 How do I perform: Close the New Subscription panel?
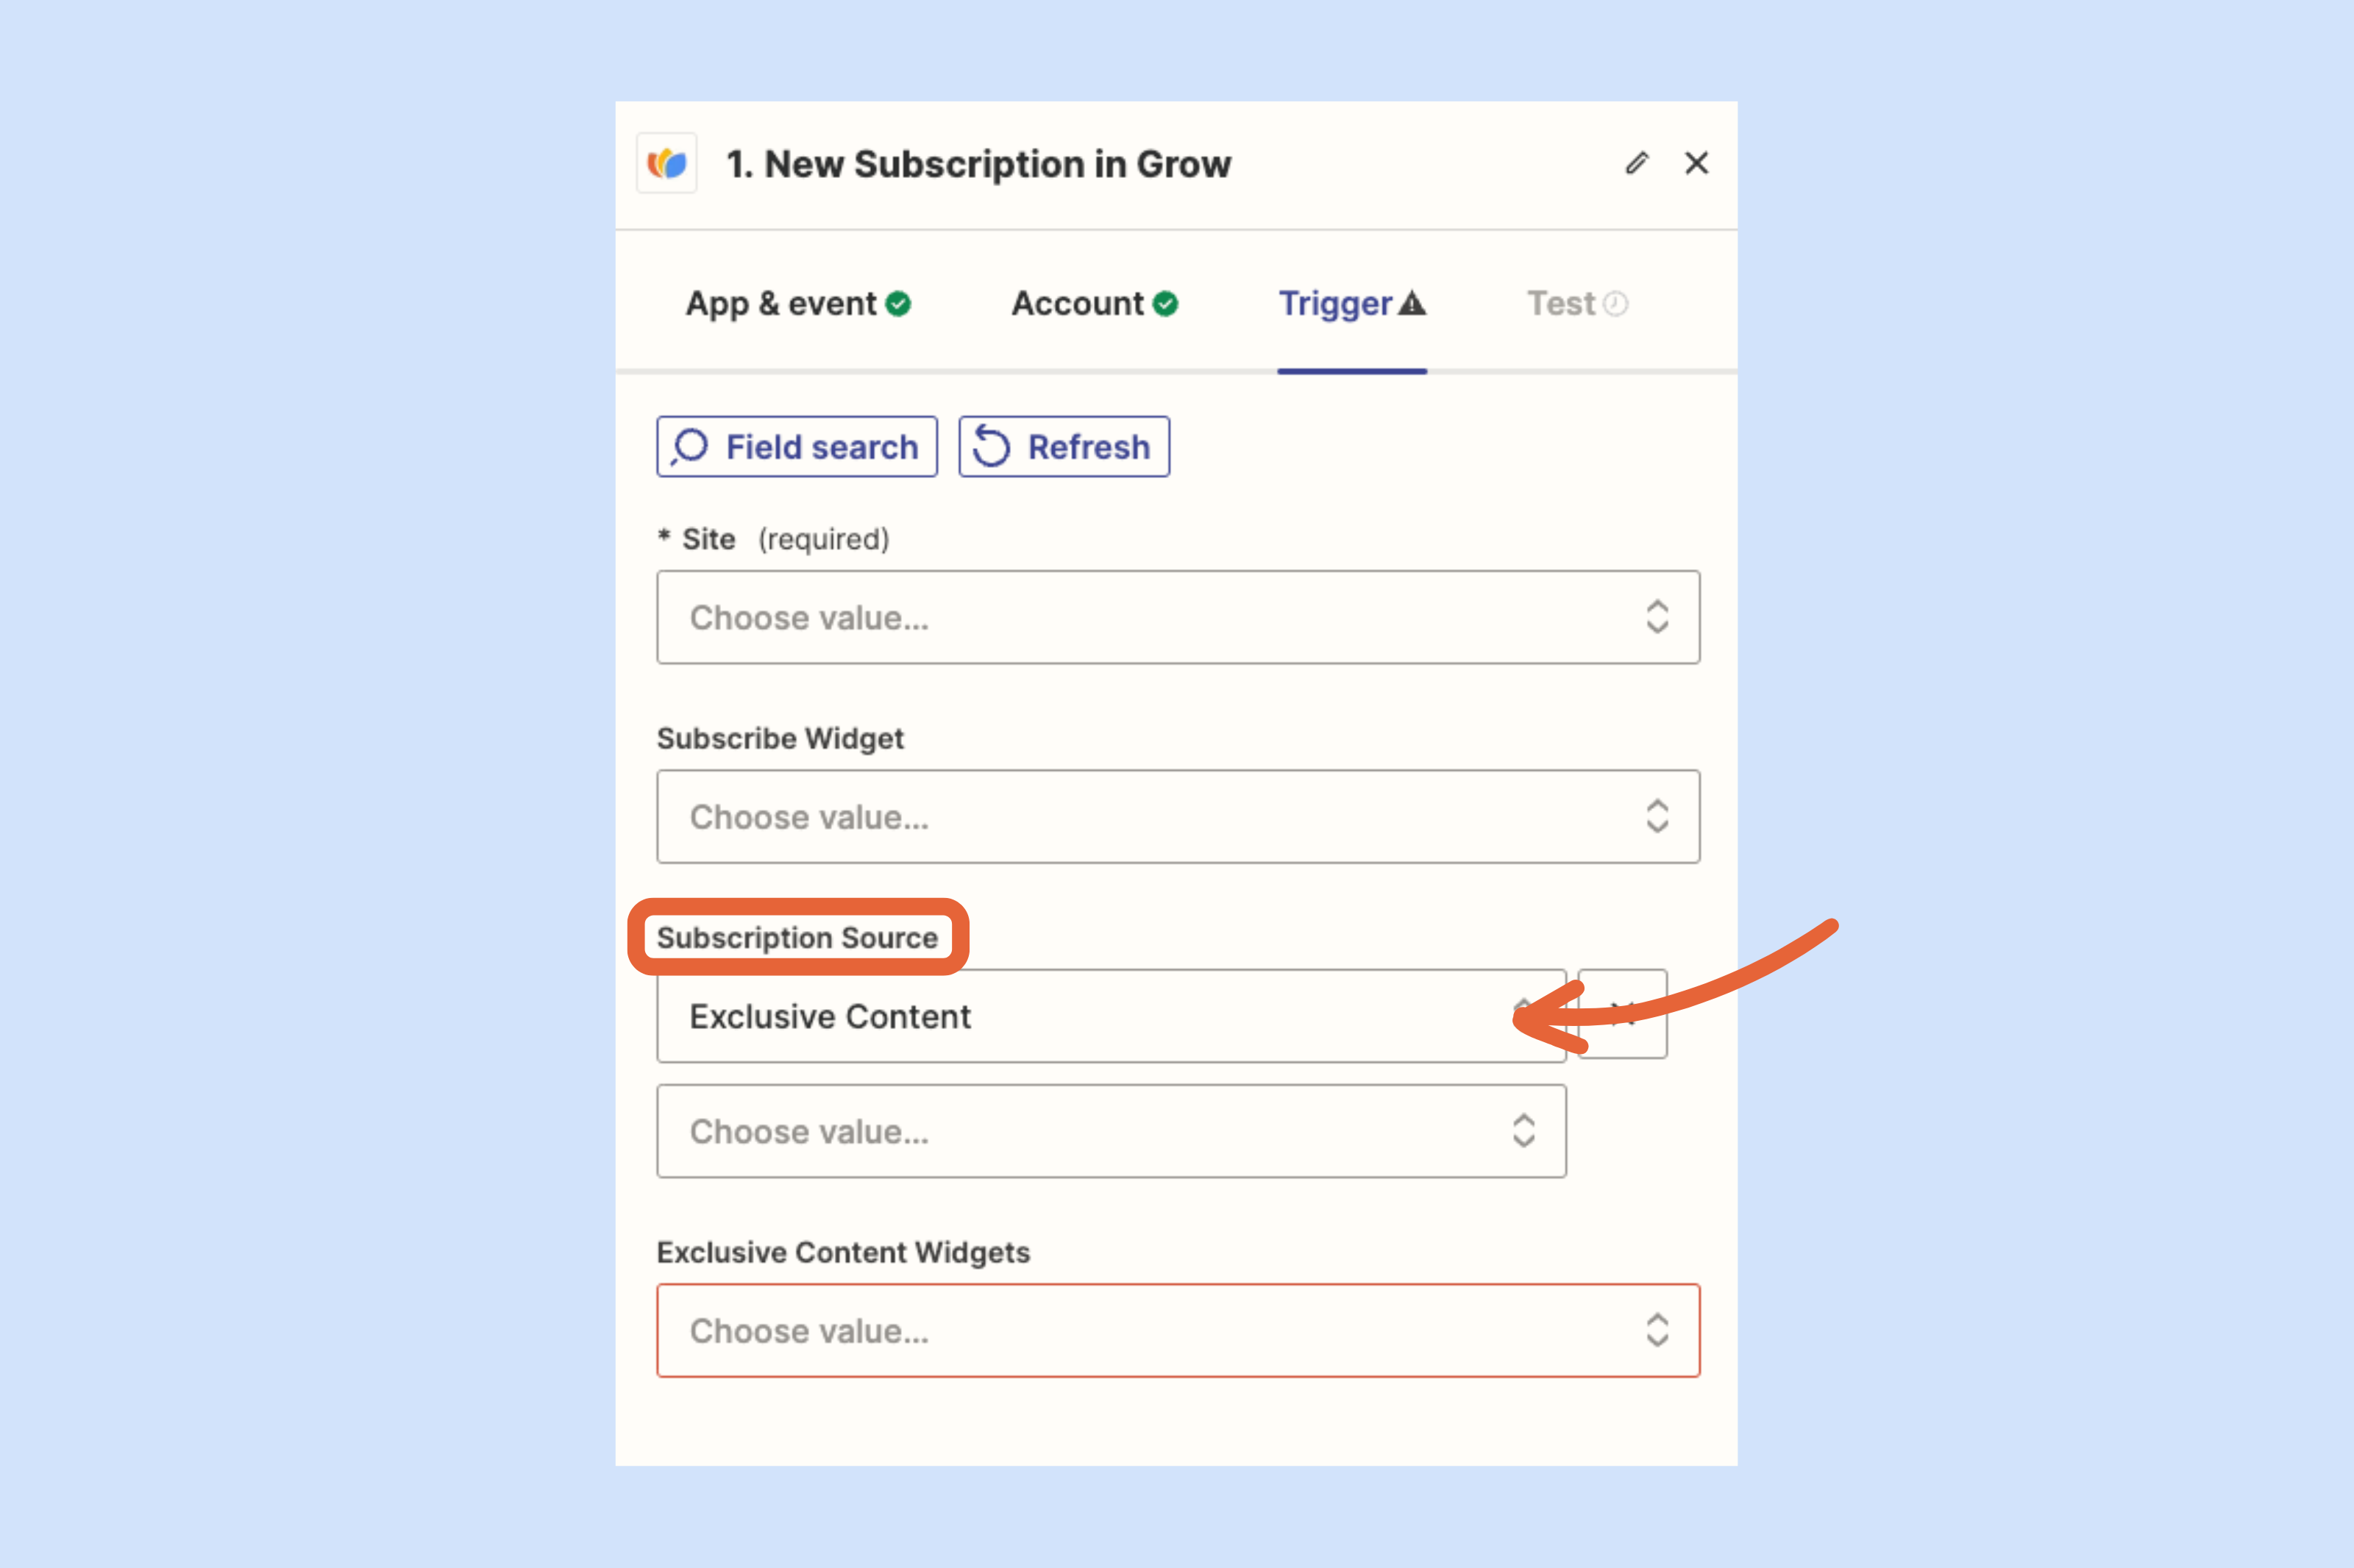1697,163
